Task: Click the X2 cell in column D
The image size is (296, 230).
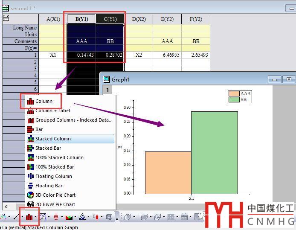Action: (x=139, y=55)
